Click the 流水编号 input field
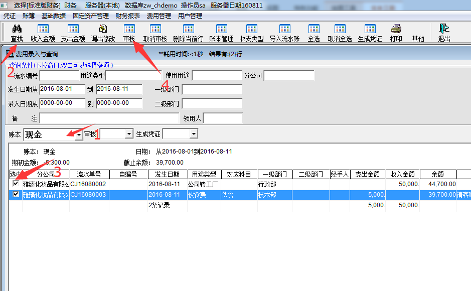 [59, 76]
